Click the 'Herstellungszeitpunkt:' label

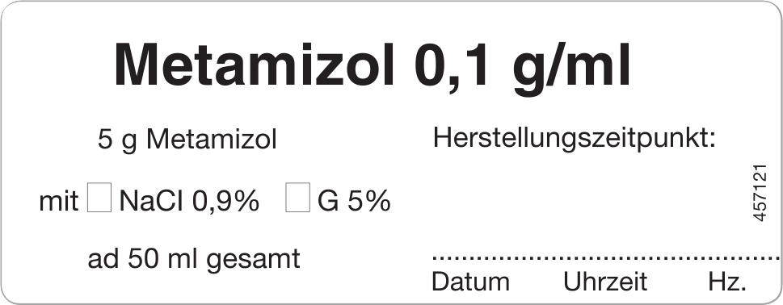pos(575,140)
